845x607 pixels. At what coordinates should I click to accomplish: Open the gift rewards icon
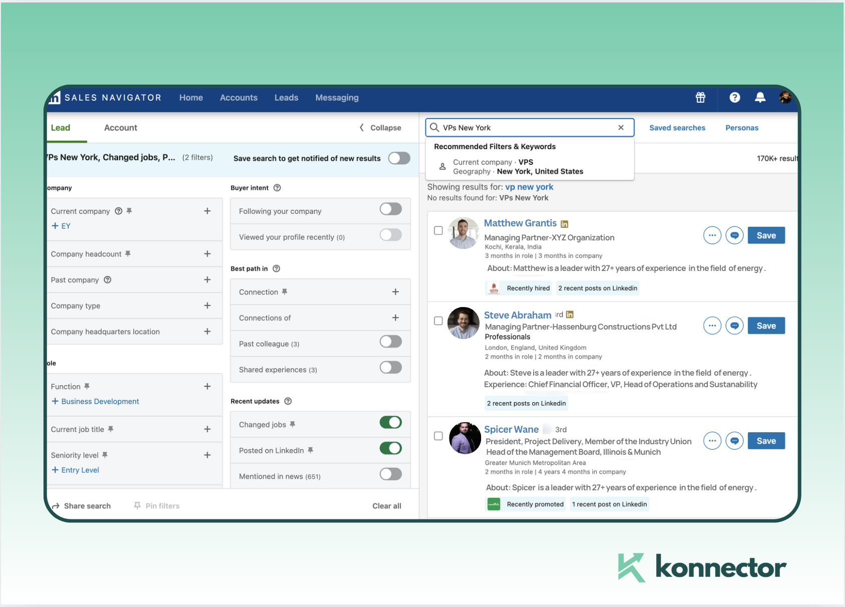click(700, 98)
